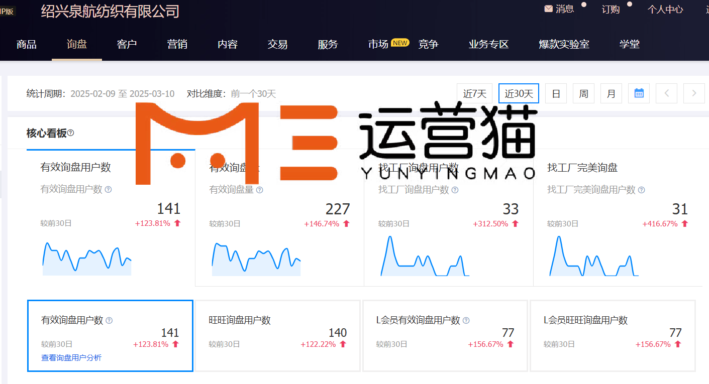Switch the period to 日 view
Image resolution: width=709 pixels, height=384 pixels.
[556, 93]
